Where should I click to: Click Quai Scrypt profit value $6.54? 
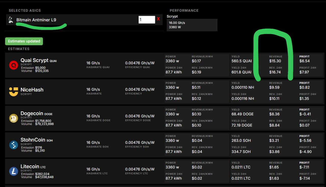[x=304, y=61]
